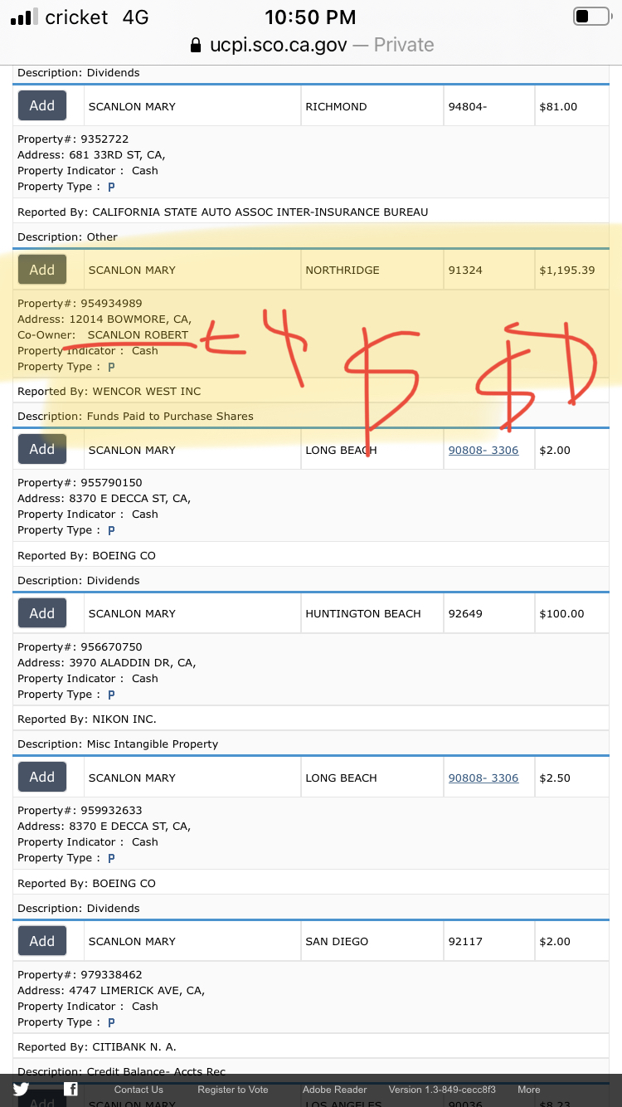The width and height of the screenshot is (622, 1107).
Task: Open Register to Vote footer link
Action: click(x=233, y=1090)
